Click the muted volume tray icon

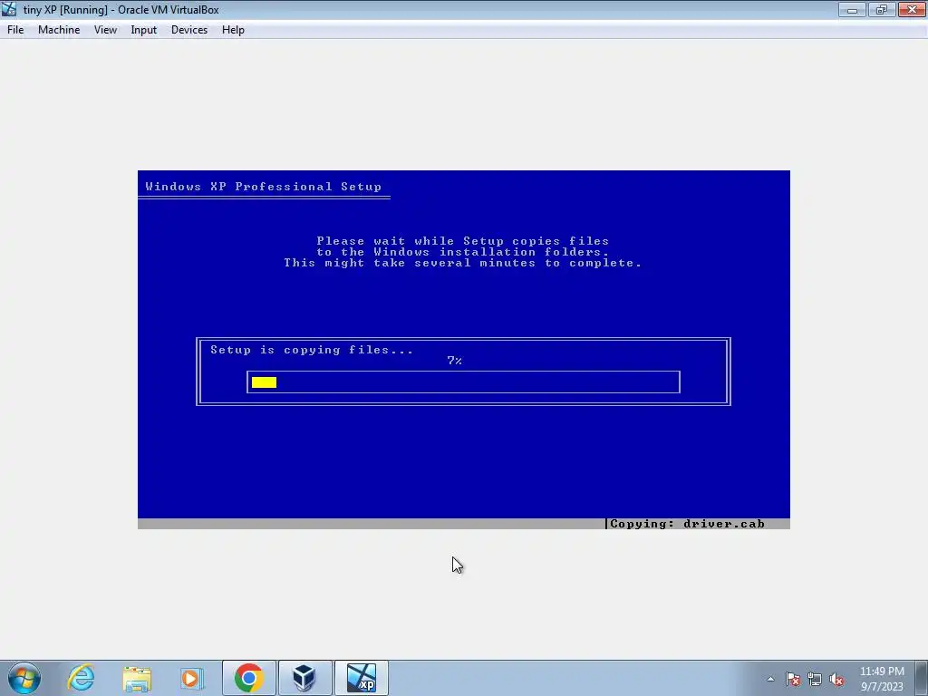(x=836, y=679)
